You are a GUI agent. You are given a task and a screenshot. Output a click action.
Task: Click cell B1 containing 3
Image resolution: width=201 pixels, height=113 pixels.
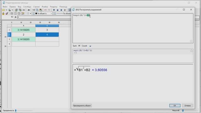(47, 30)
